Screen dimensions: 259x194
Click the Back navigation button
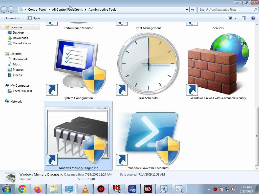pos(4,10)
